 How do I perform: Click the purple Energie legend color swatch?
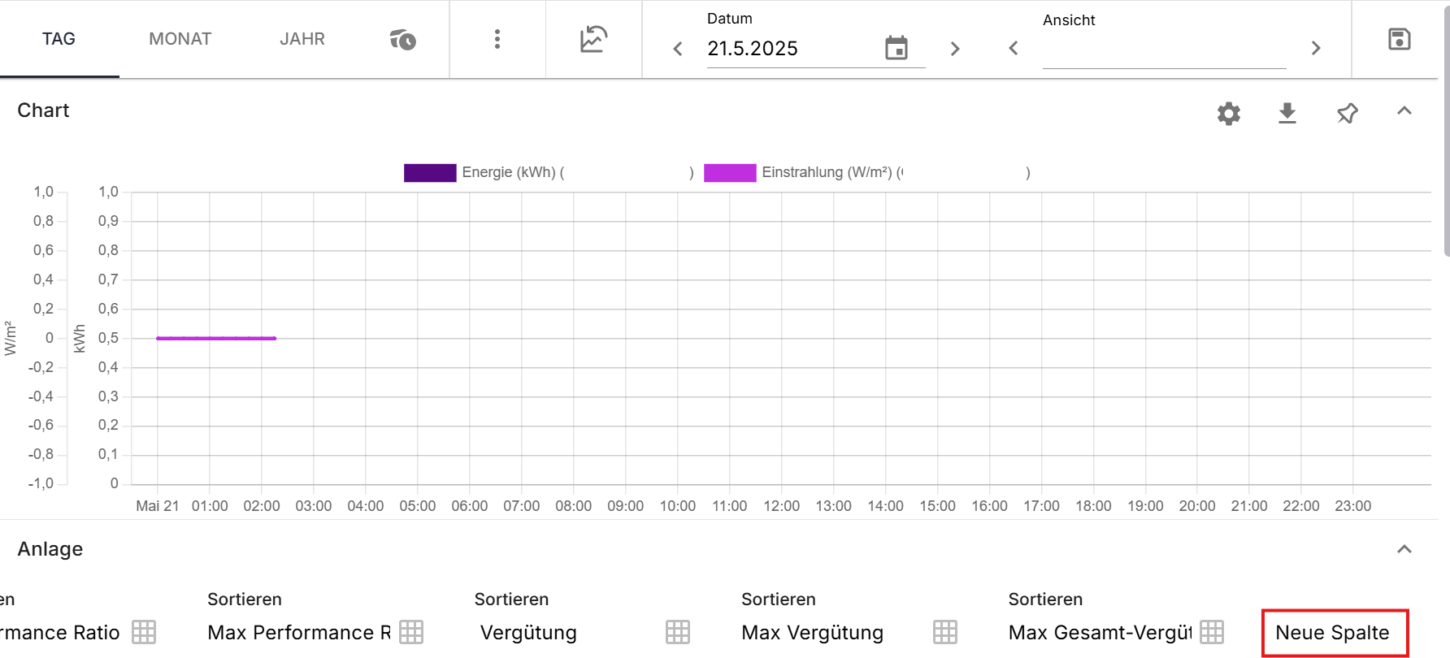(429, 172)
